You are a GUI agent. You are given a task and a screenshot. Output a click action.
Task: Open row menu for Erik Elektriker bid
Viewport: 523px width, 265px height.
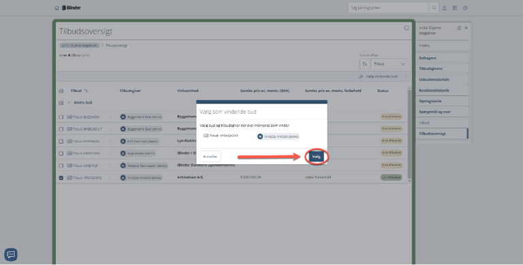click(x=110, y=142)
